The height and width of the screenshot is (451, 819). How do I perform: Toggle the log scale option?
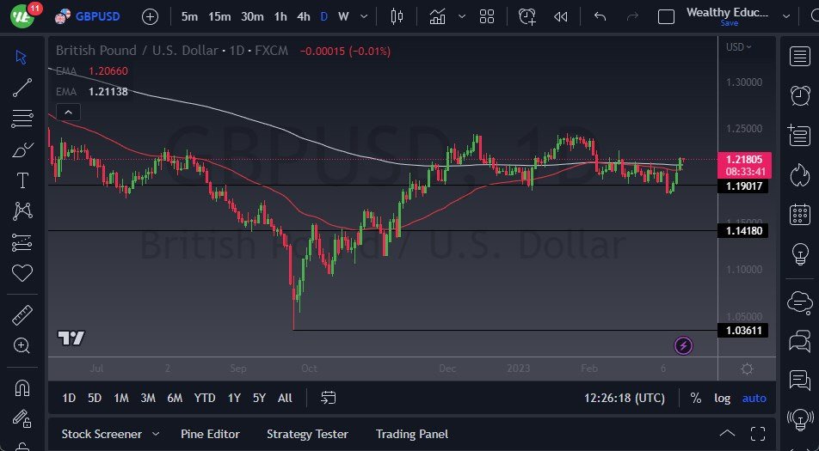[x=722, y=398]
